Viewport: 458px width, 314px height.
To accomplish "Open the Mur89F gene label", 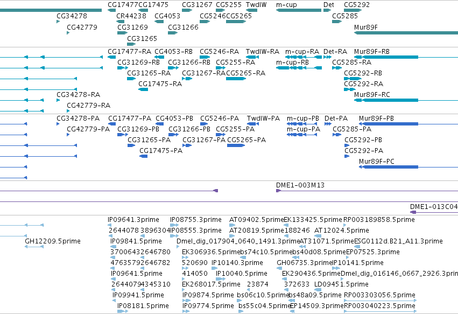I will click(x=365, y=27).
